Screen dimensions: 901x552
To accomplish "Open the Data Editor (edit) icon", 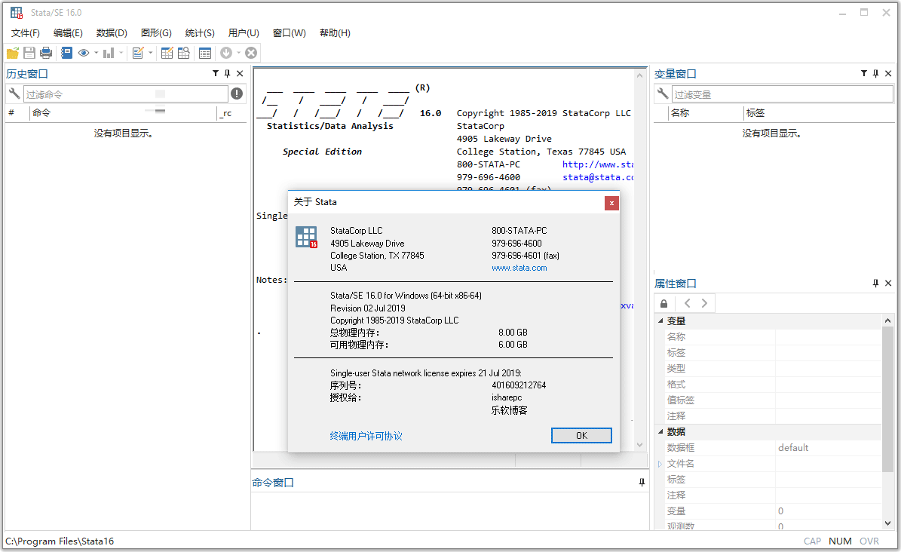I will pyautogui.click(x=167, y=53).
